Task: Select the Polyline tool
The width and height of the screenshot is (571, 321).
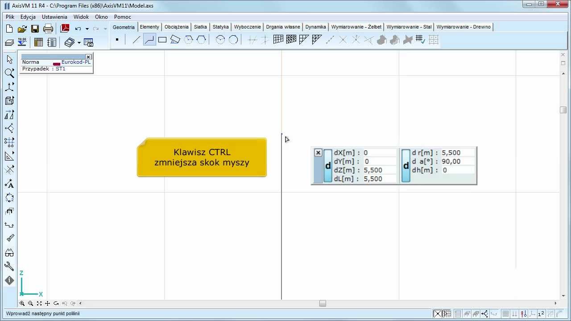Action: (149, 40)
